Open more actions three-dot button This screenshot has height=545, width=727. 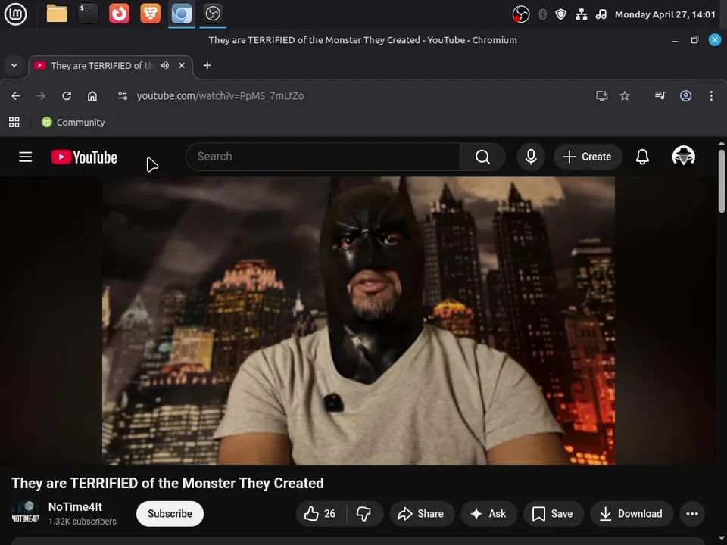point(692,513)
